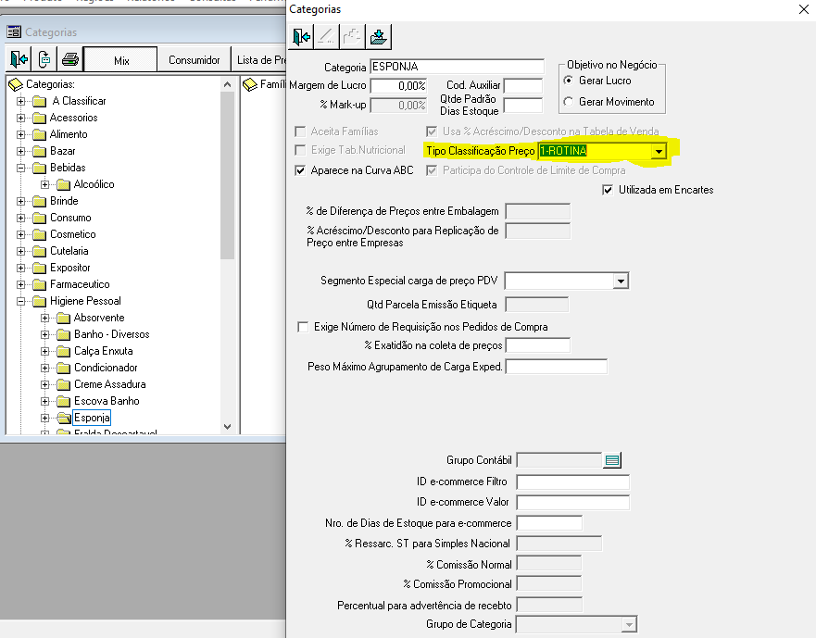Select Expositor category in tree
The height and width of the screenshot is (638, 816).
tap(70, 268)
